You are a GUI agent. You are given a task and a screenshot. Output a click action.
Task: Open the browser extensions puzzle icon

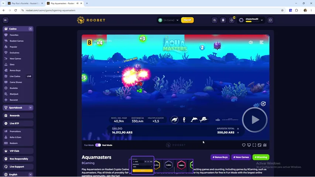pos(297,10)
